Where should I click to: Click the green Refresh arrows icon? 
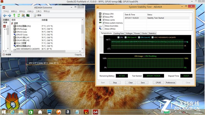pyautogui.click(x=19, y=15)
